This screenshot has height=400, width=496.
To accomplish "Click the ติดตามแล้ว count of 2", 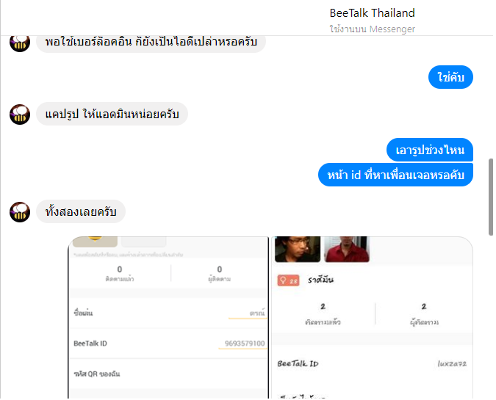I will tap(323, 313).
